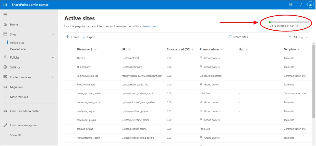Follow the Learn more link
316x146 pixels.
point(150,26)
